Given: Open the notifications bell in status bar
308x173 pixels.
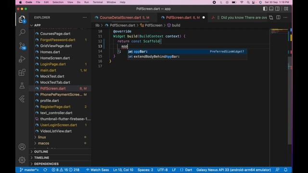Looking at the screenshot, I should point(286,170).
